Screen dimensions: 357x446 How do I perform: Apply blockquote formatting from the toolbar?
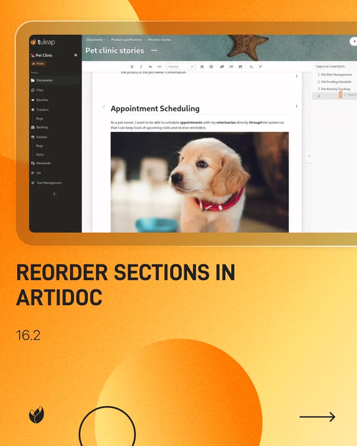coord(150,66)
